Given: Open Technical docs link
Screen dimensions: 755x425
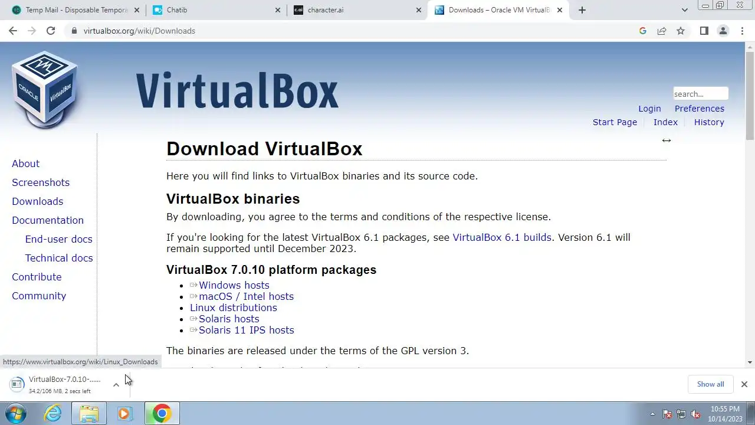Looking at the screenshot, I should tap(59, 258).
